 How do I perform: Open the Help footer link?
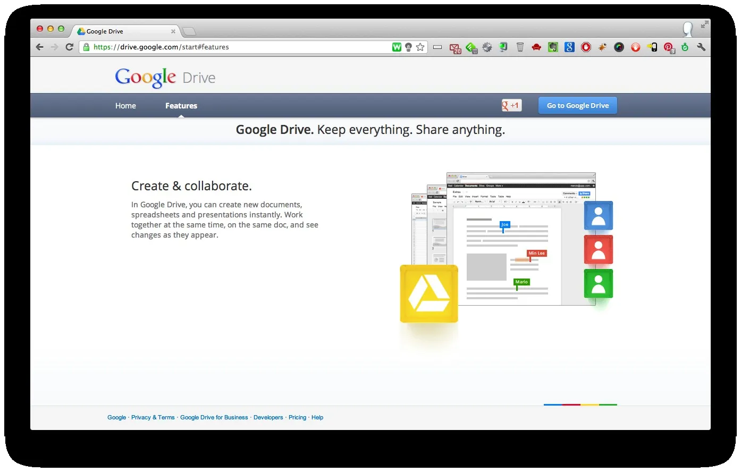[317, 417]
